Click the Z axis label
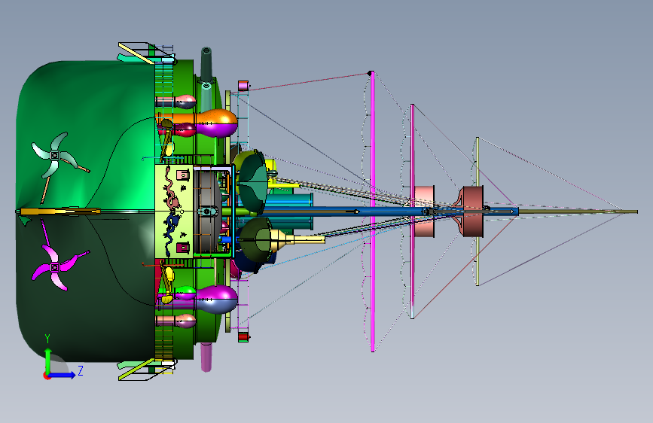The image size is (653, 423). [x=81, y=370]
